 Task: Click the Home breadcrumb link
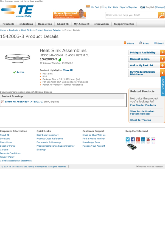(x=3, y=30)
